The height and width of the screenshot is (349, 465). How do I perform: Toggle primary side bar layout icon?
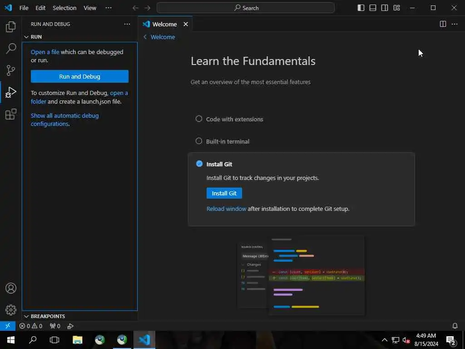pyautogui.click(x=361, y=8)
